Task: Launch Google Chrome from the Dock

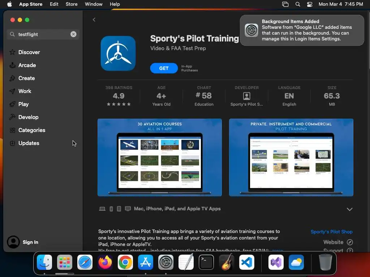Action: tap(125, 262)
